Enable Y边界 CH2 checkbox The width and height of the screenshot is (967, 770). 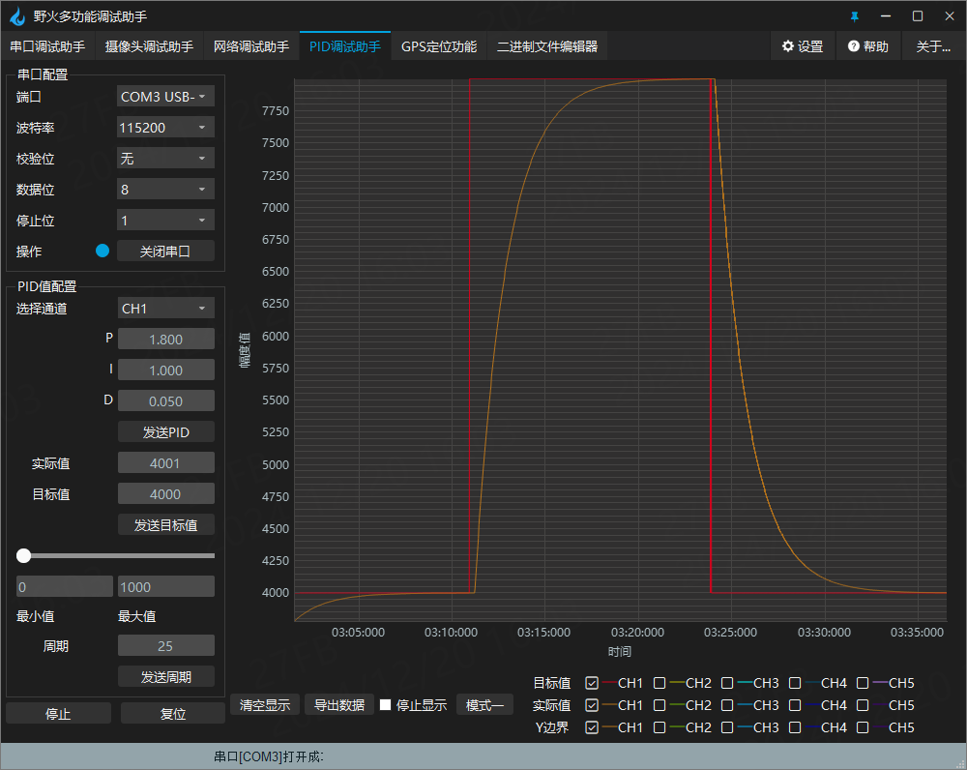[659, 727]
